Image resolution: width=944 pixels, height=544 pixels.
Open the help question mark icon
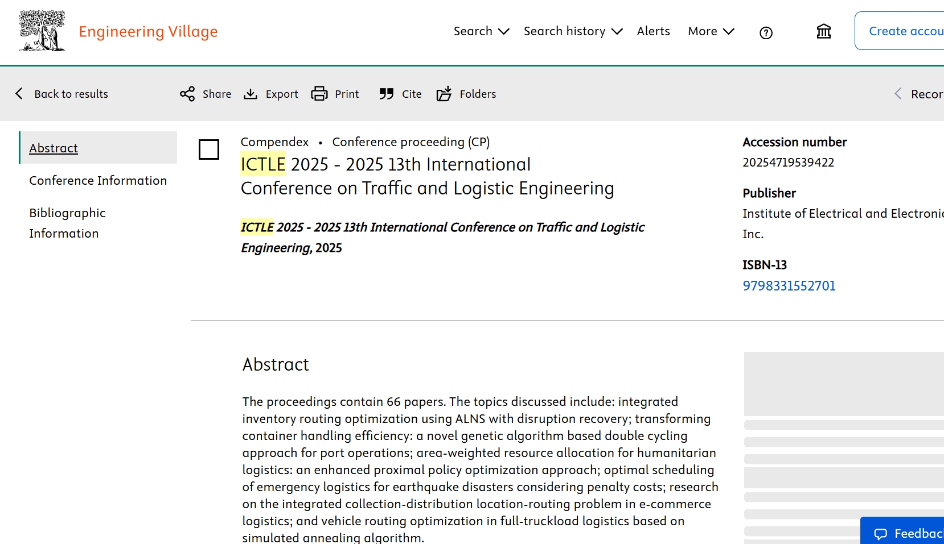[x=766, y=33]
